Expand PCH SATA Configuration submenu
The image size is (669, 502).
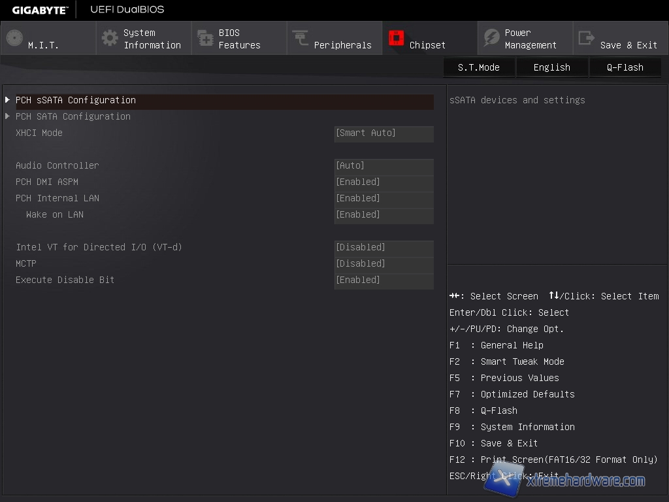[73, 116]
